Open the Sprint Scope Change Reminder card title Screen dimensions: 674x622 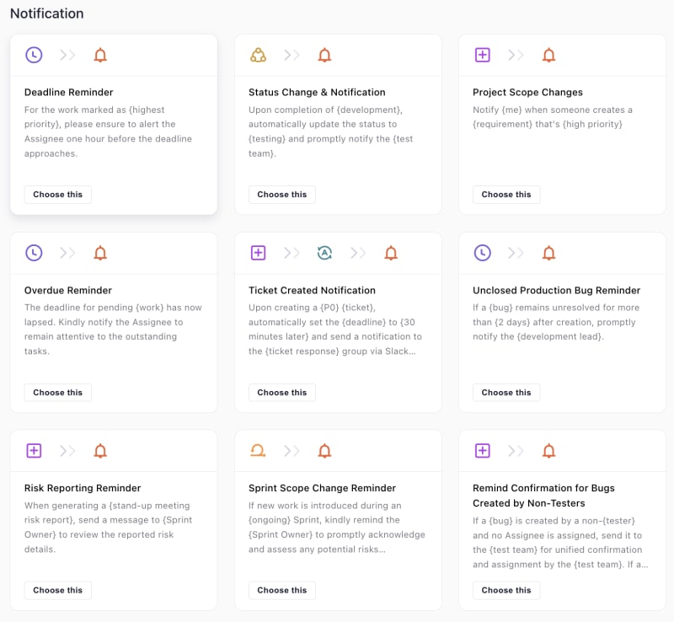click(322, 488)
